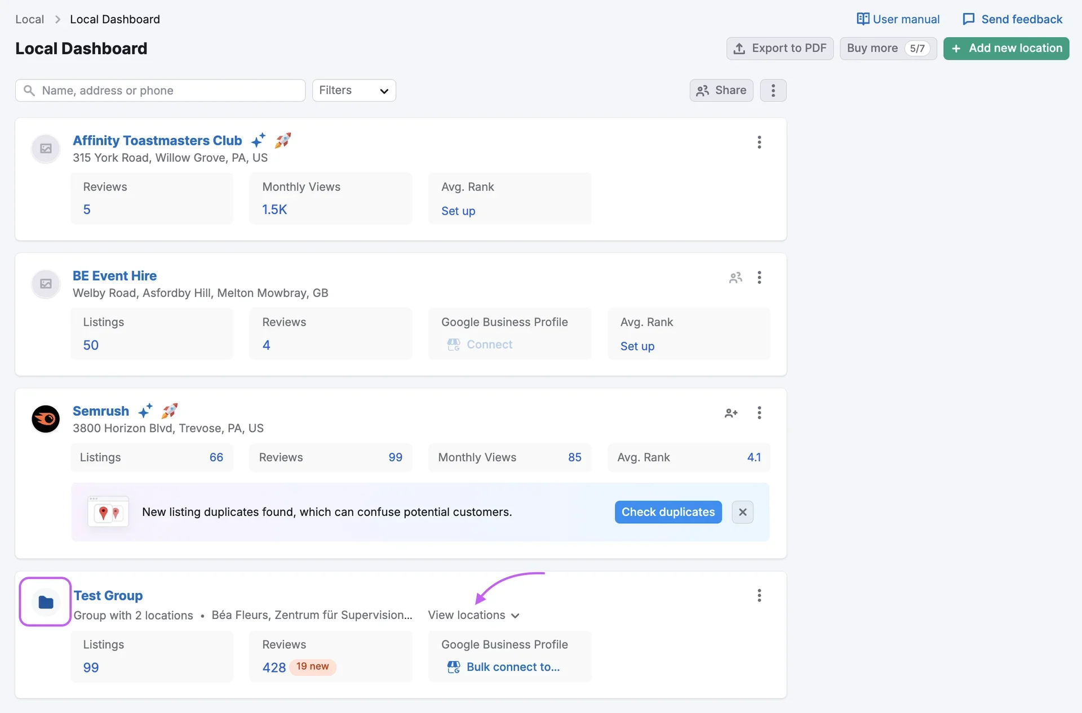
Task: Click the map pins icon in duplicates notice
Action: point(108,512)
